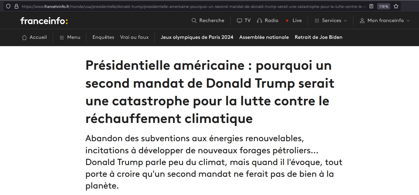The image size is (419, 195).
Task: Expand the Services dropdown
Action: (331, 21)
